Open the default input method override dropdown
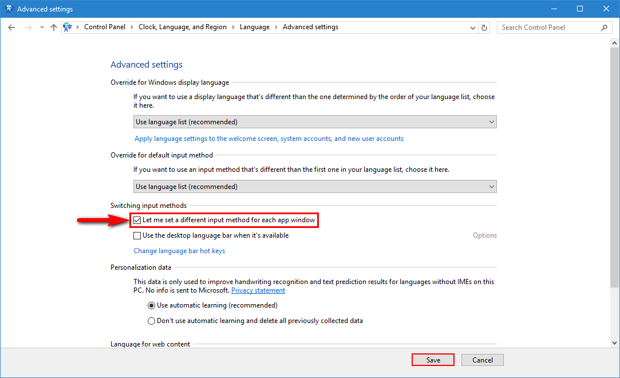This screenshot has width=620, height=378. 491,186
